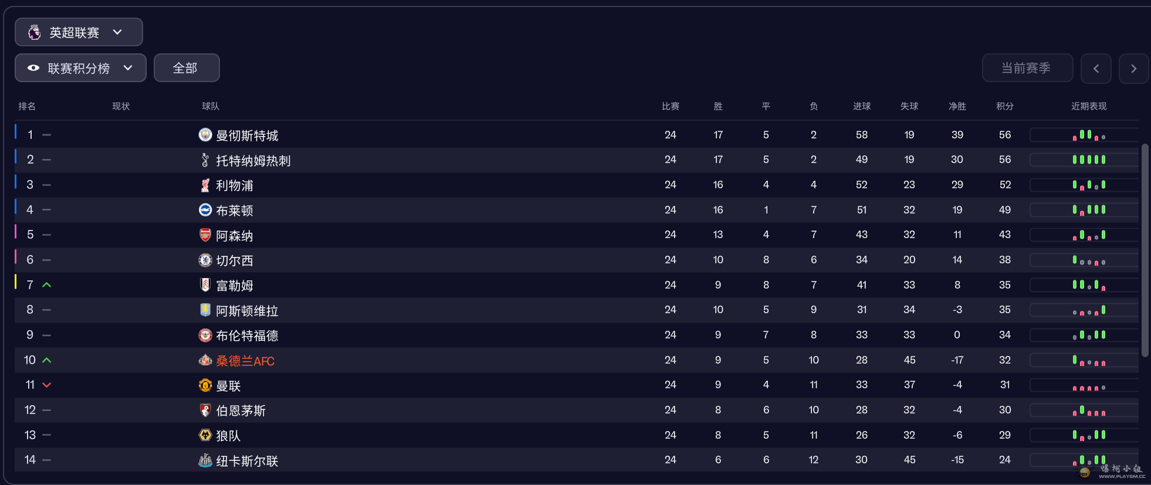Go to previous season with left chevron
The image size is (1151, 485).
point(1096,69)
